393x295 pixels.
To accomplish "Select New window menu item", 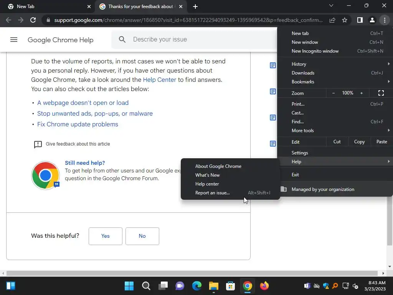I will click(335, 42).
